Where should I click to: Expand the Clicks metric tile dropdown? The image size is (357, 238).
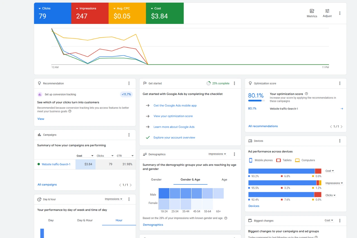click(40, 9)
